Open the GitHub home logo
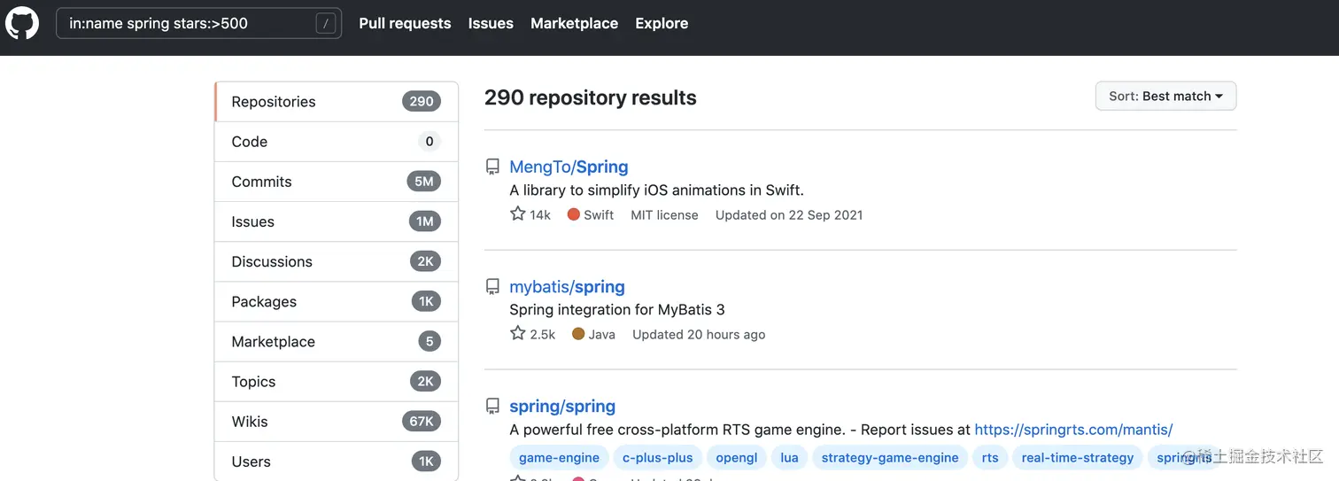Screen dimensions: 1339x481 (x=22, y=23)
